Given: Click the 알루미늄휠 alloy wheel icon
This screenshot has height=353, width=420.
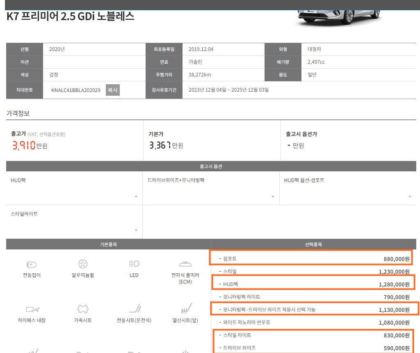Looking at the screenshot, I should (83, 264).
